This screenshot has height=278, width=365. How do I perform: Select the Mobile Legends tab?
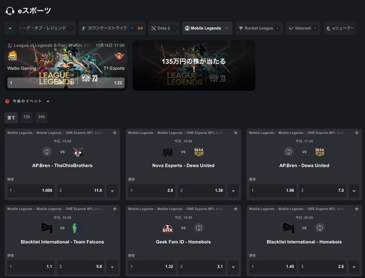pos(207,28)
